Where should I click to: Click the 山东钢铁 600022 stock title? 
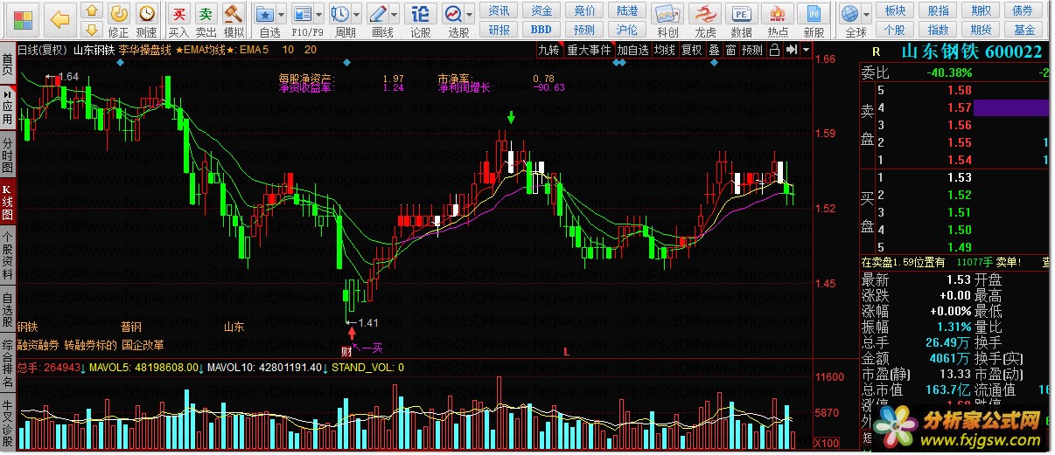pyautogui.click(x=971, y=52)
